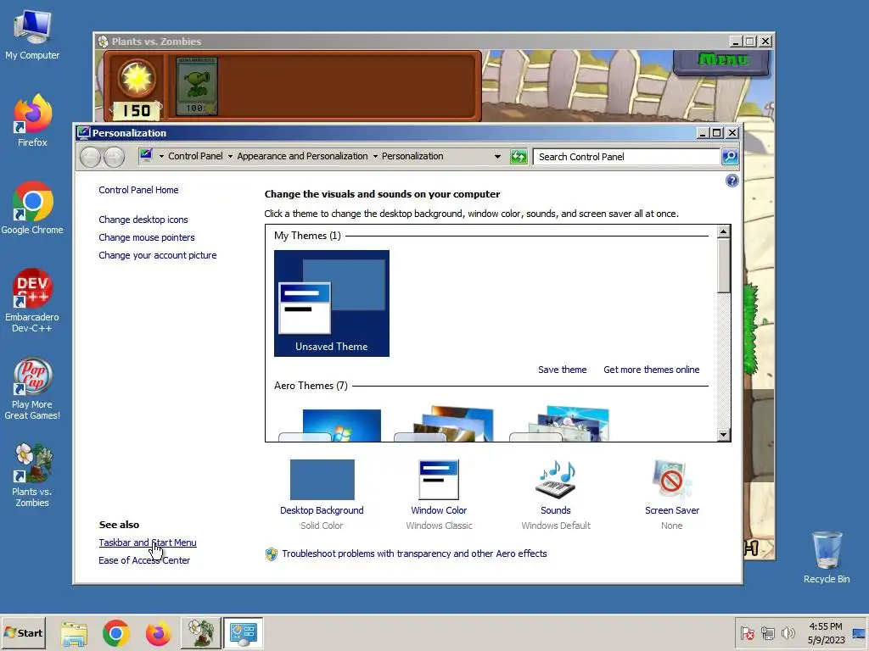
Task: Open Firefox from the taskbar
Action: click(x=158, y=633)
